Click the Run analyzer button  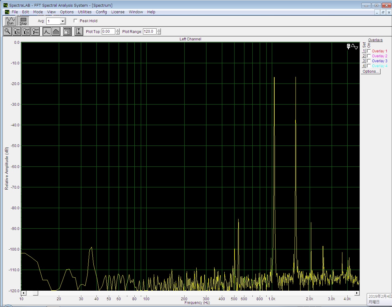[x=10, y=21]
